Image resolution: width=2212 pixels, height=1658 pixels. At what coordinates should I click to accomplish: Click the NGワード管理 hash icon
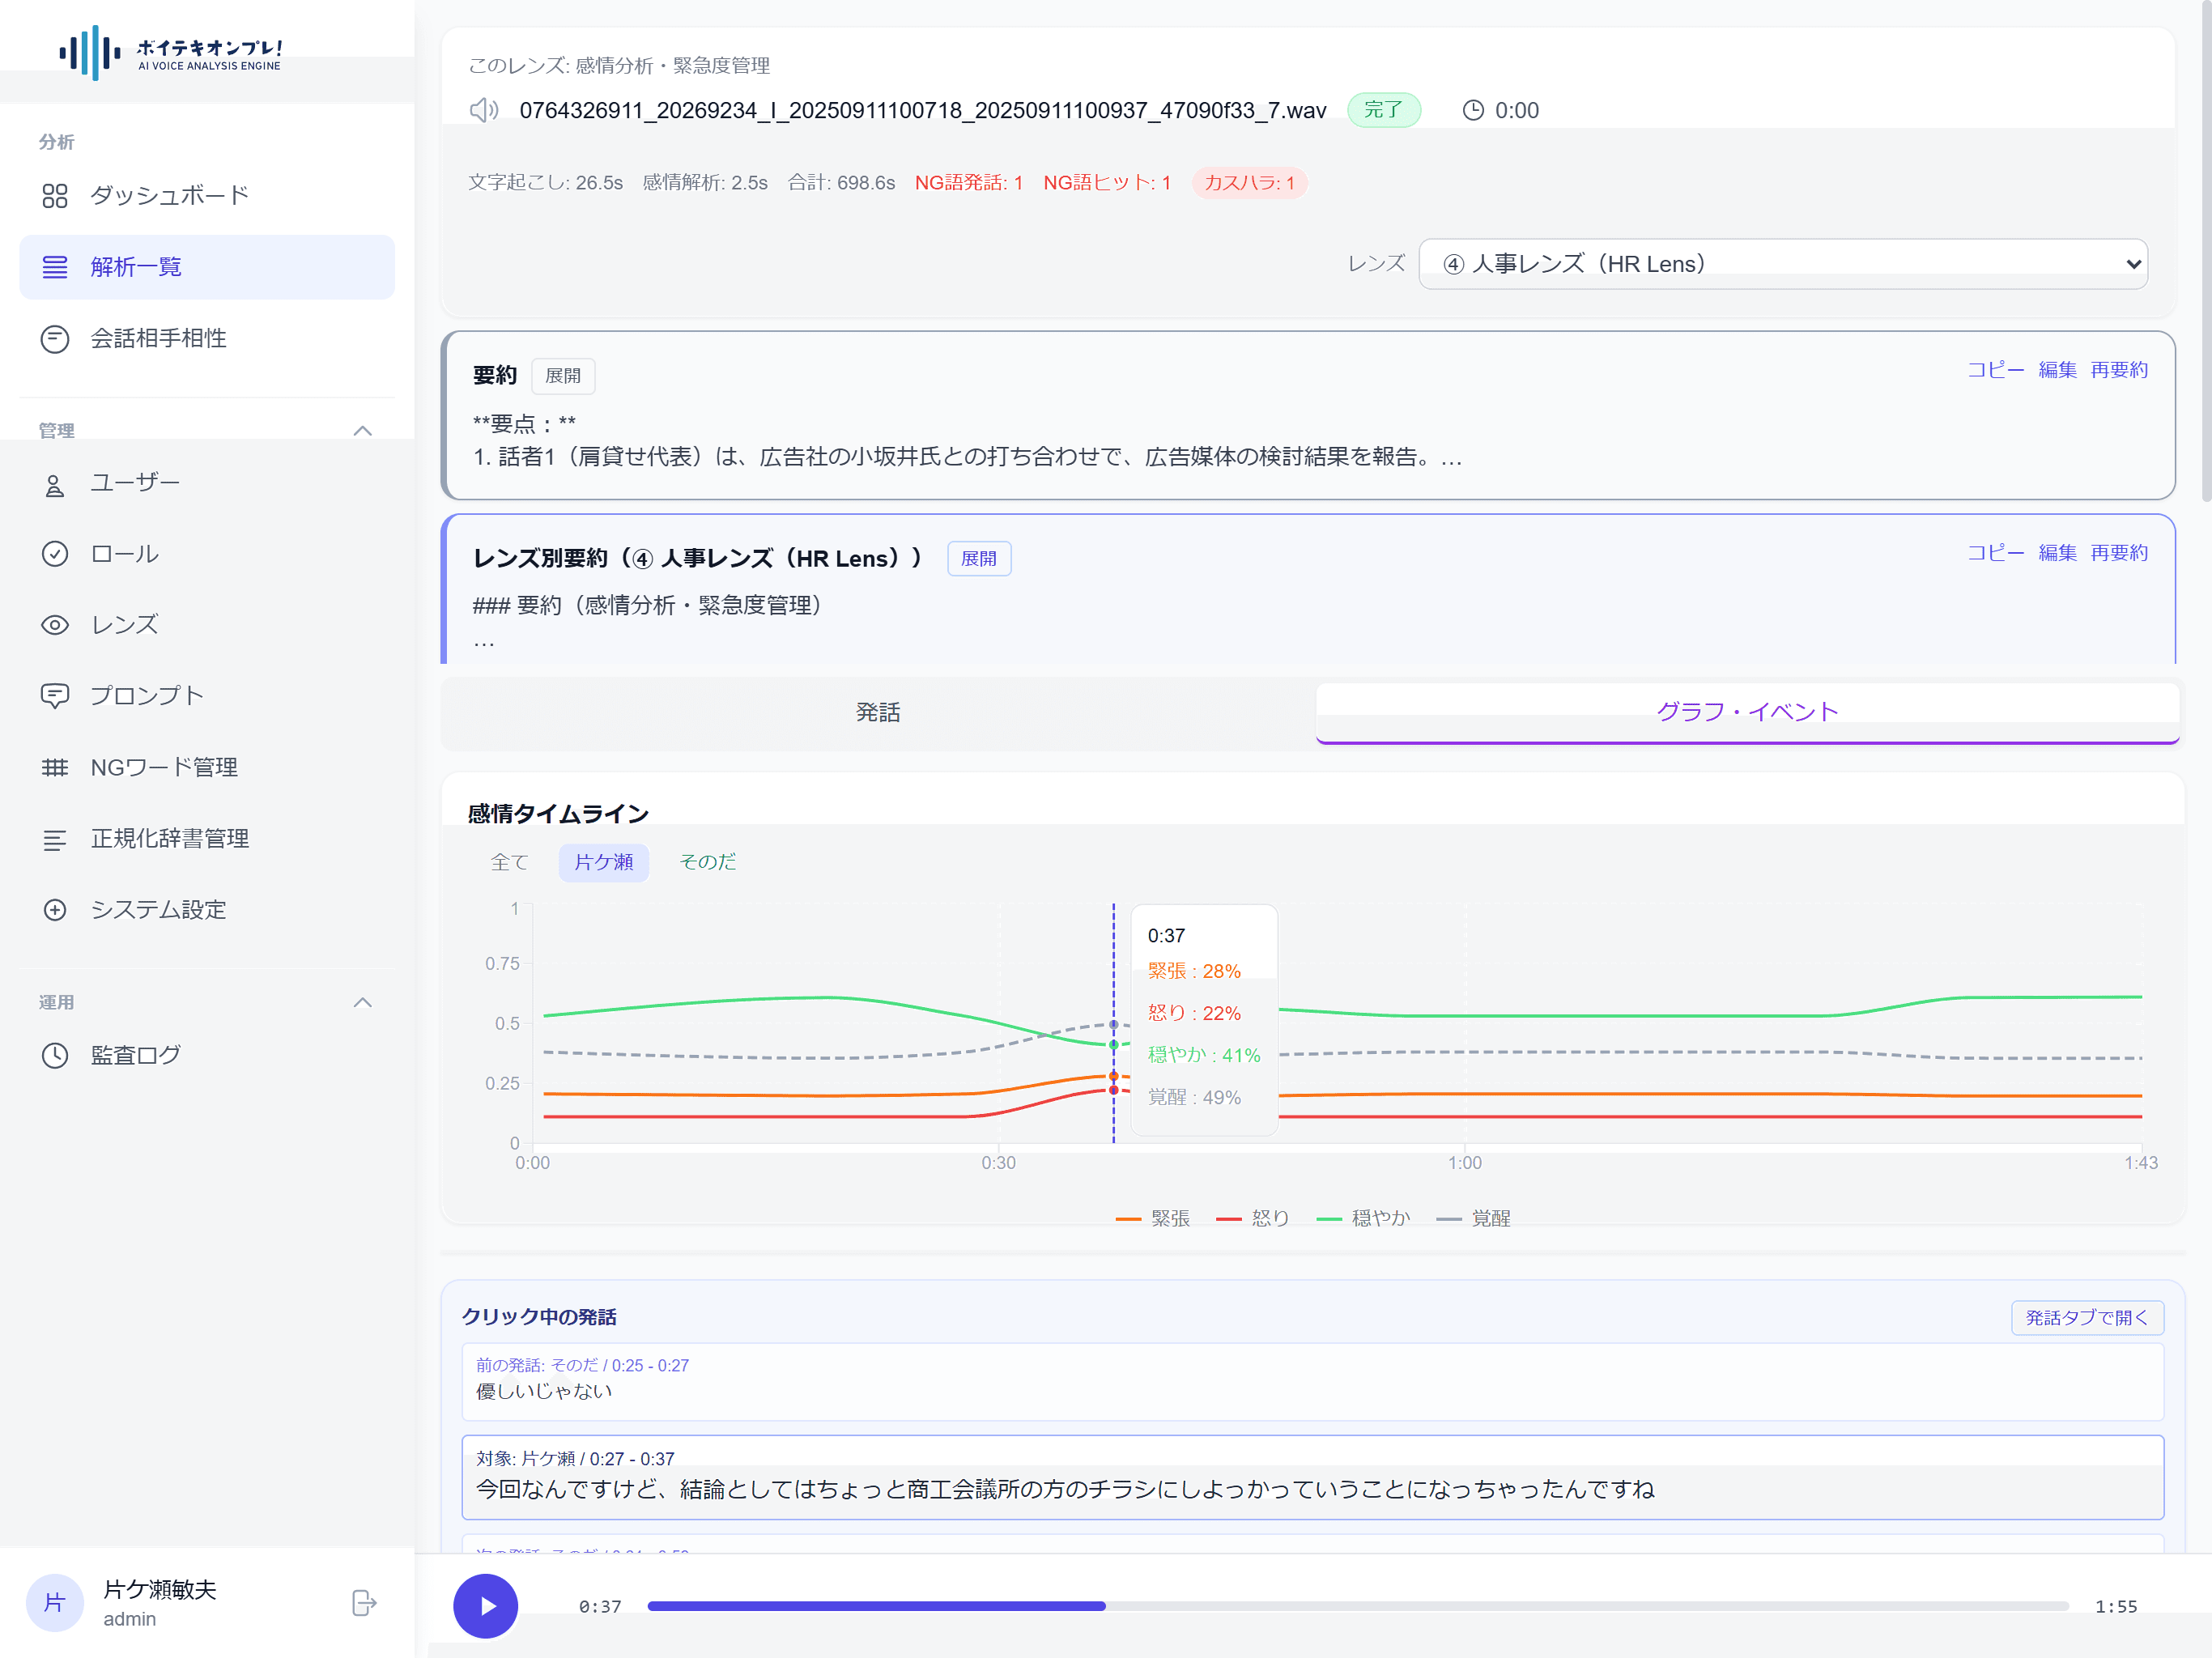[55, 768]
